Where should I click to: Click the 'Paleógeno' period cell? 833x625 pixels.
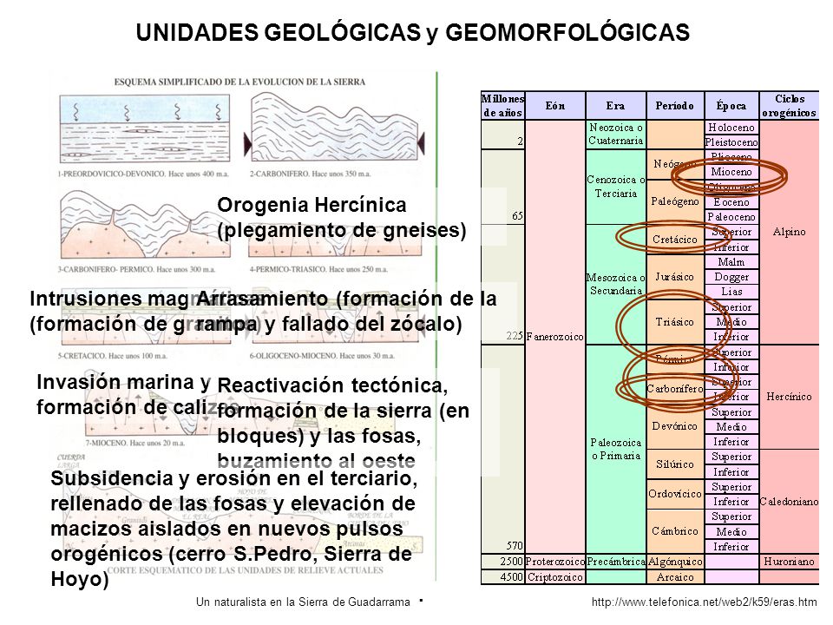(675, 202)
